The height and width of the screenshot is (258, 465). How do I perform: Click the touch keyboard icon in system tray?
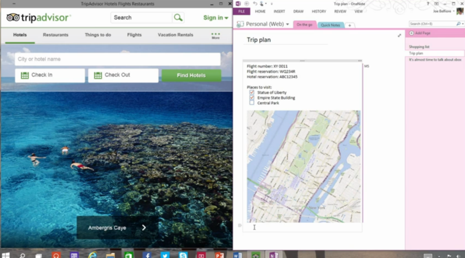click(428, 256)
